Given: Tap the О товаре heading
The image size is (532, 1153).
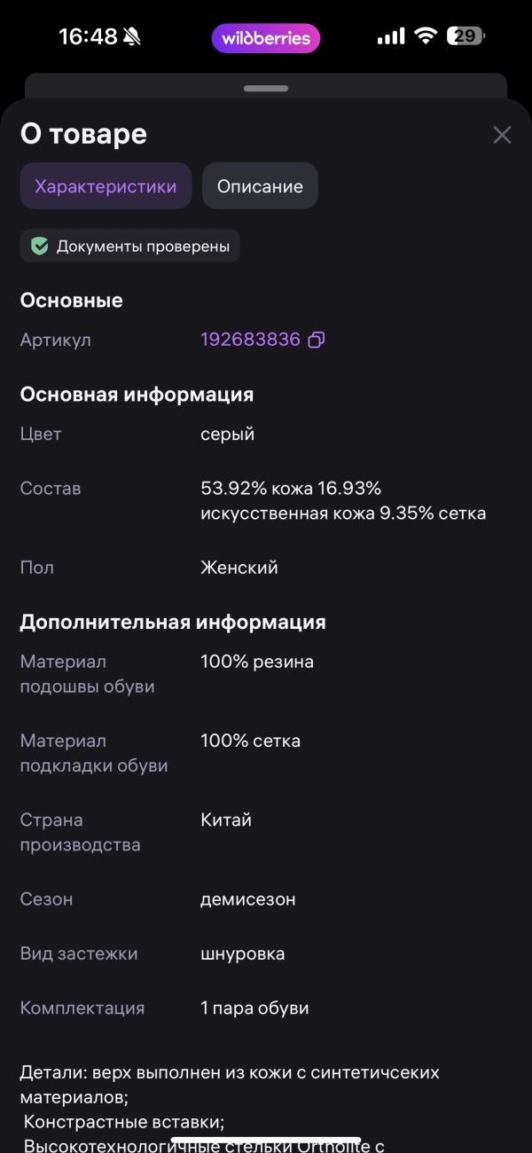Looking at the screenshot, I should coord(83,134).
